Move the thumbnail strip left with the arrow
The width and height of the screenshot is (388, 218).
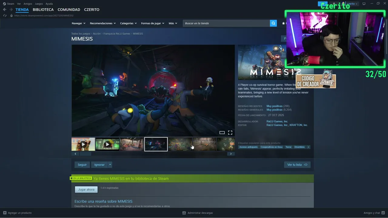[x=75, y=154]
